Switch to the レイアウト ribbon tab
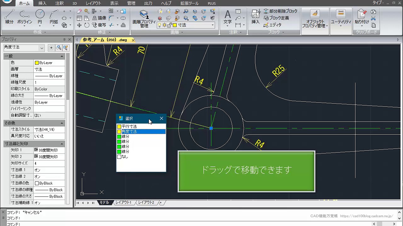This screenshot has height=226, width=403. (94, 3)
